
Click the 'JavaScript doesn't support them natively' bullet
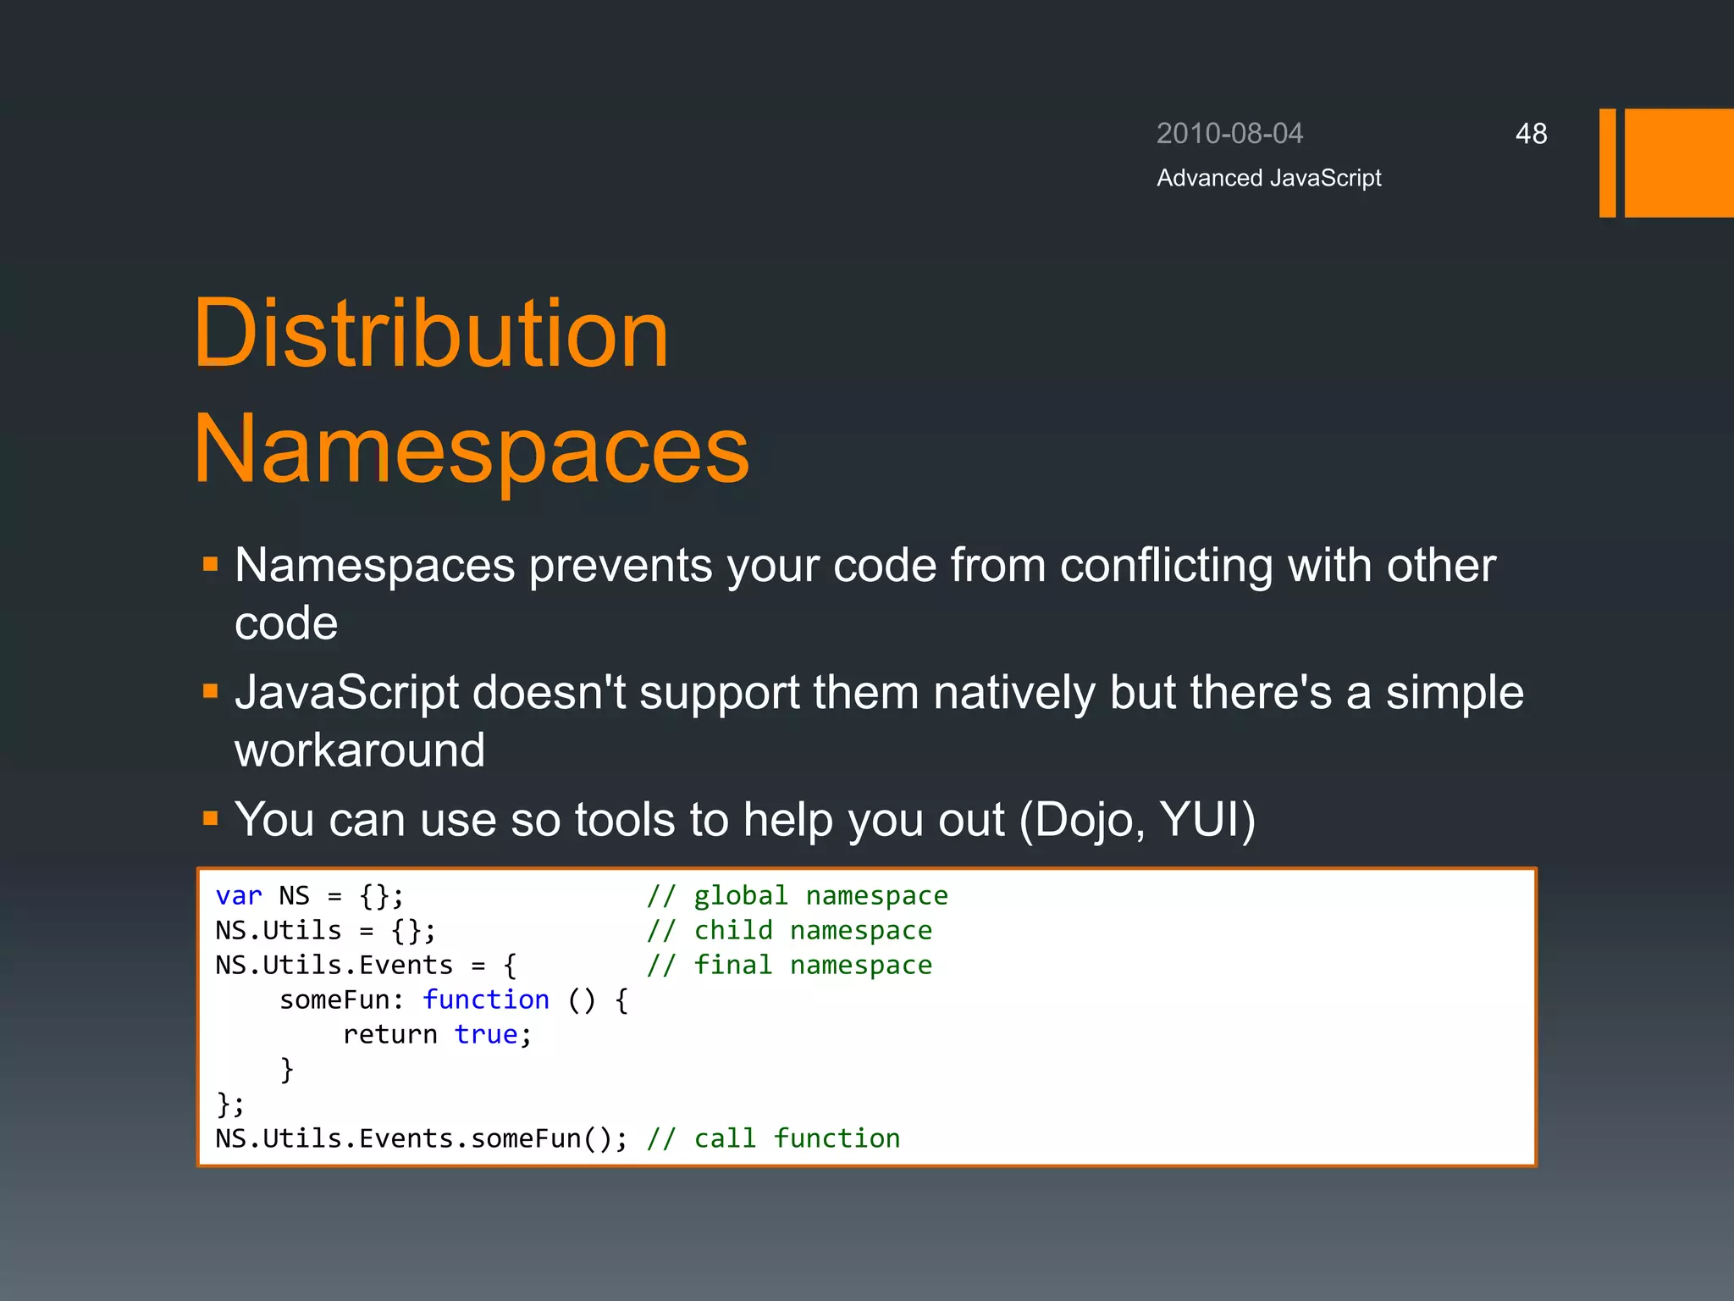click(877, 693)
